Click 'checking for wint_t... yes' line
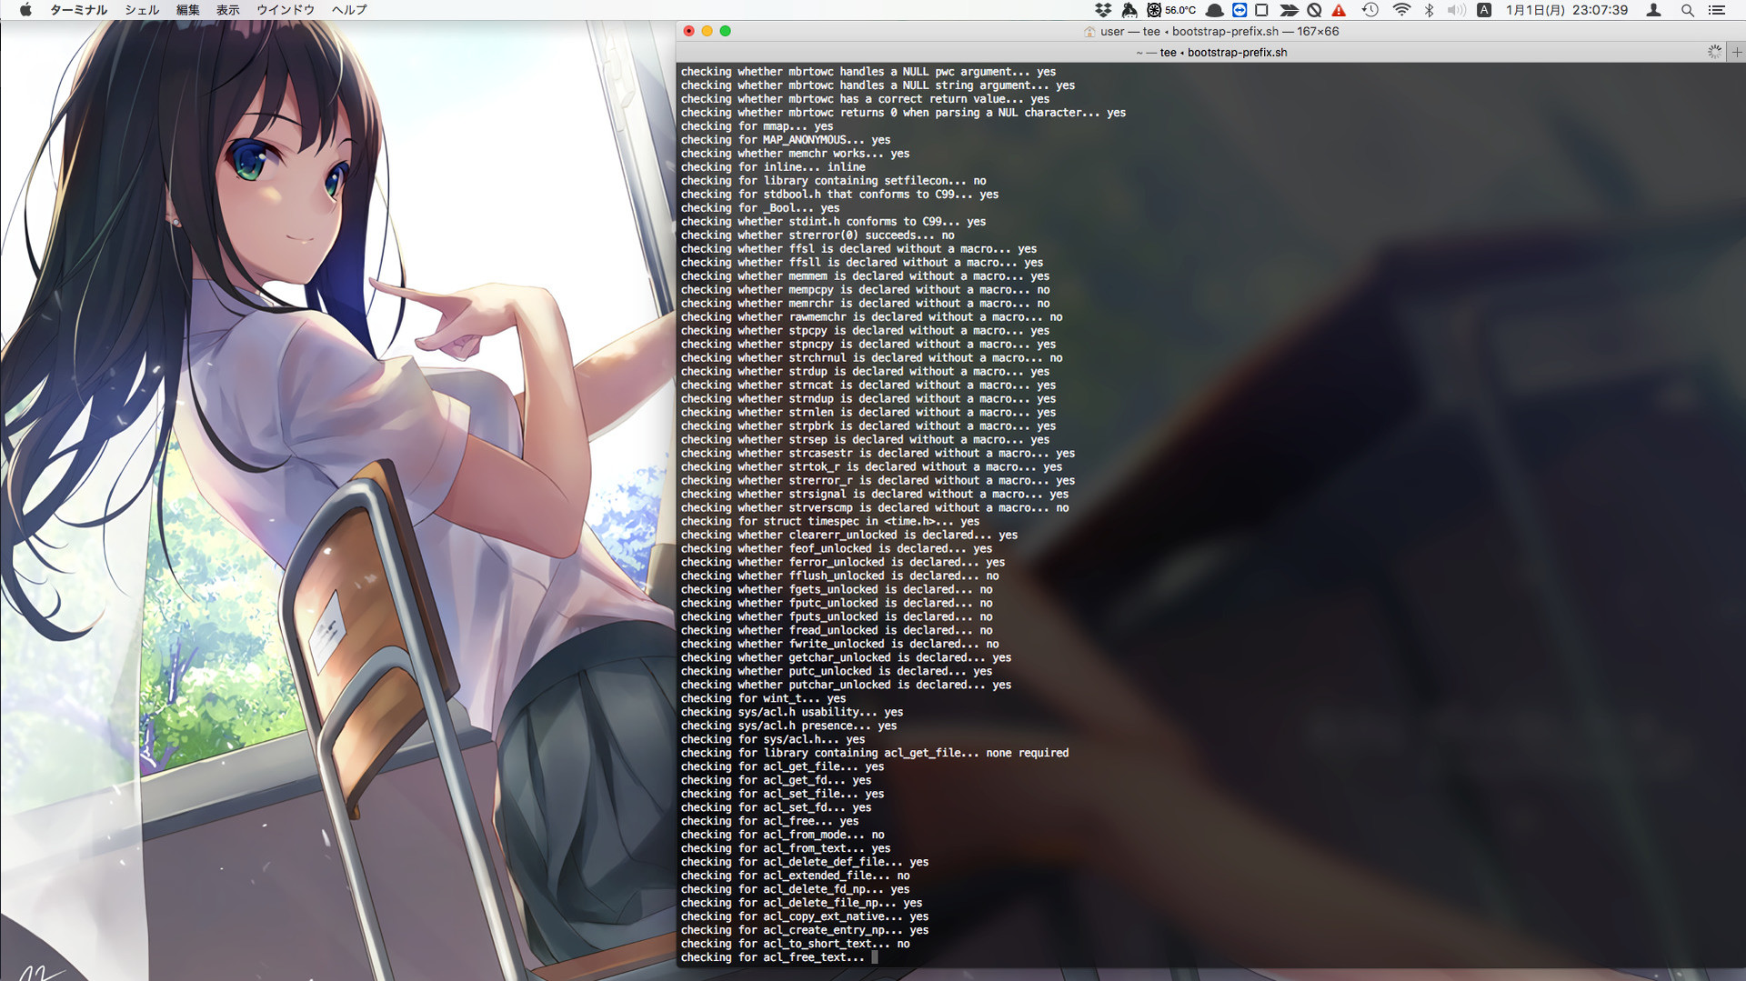 pos(763,699)
